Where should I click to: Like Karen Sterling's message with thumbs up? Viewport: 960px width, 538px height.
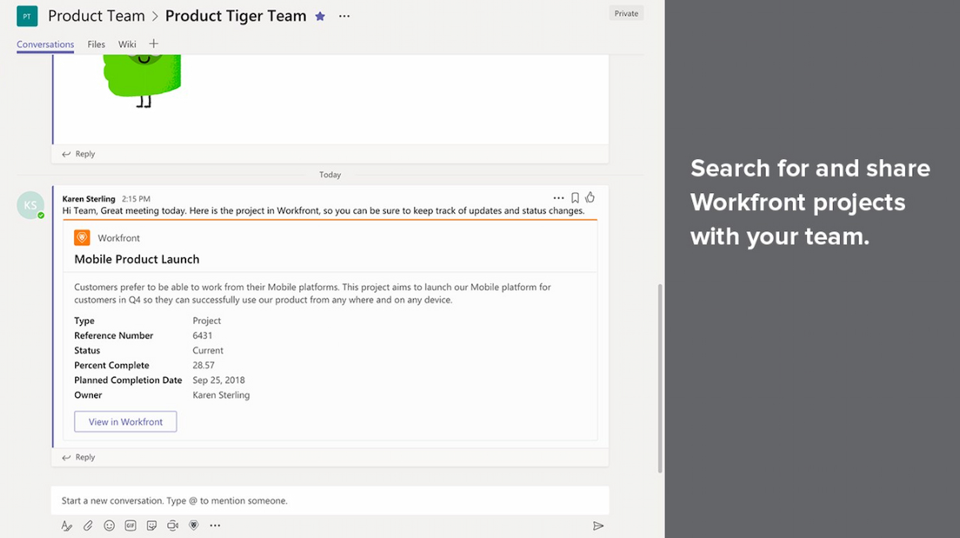590,197
